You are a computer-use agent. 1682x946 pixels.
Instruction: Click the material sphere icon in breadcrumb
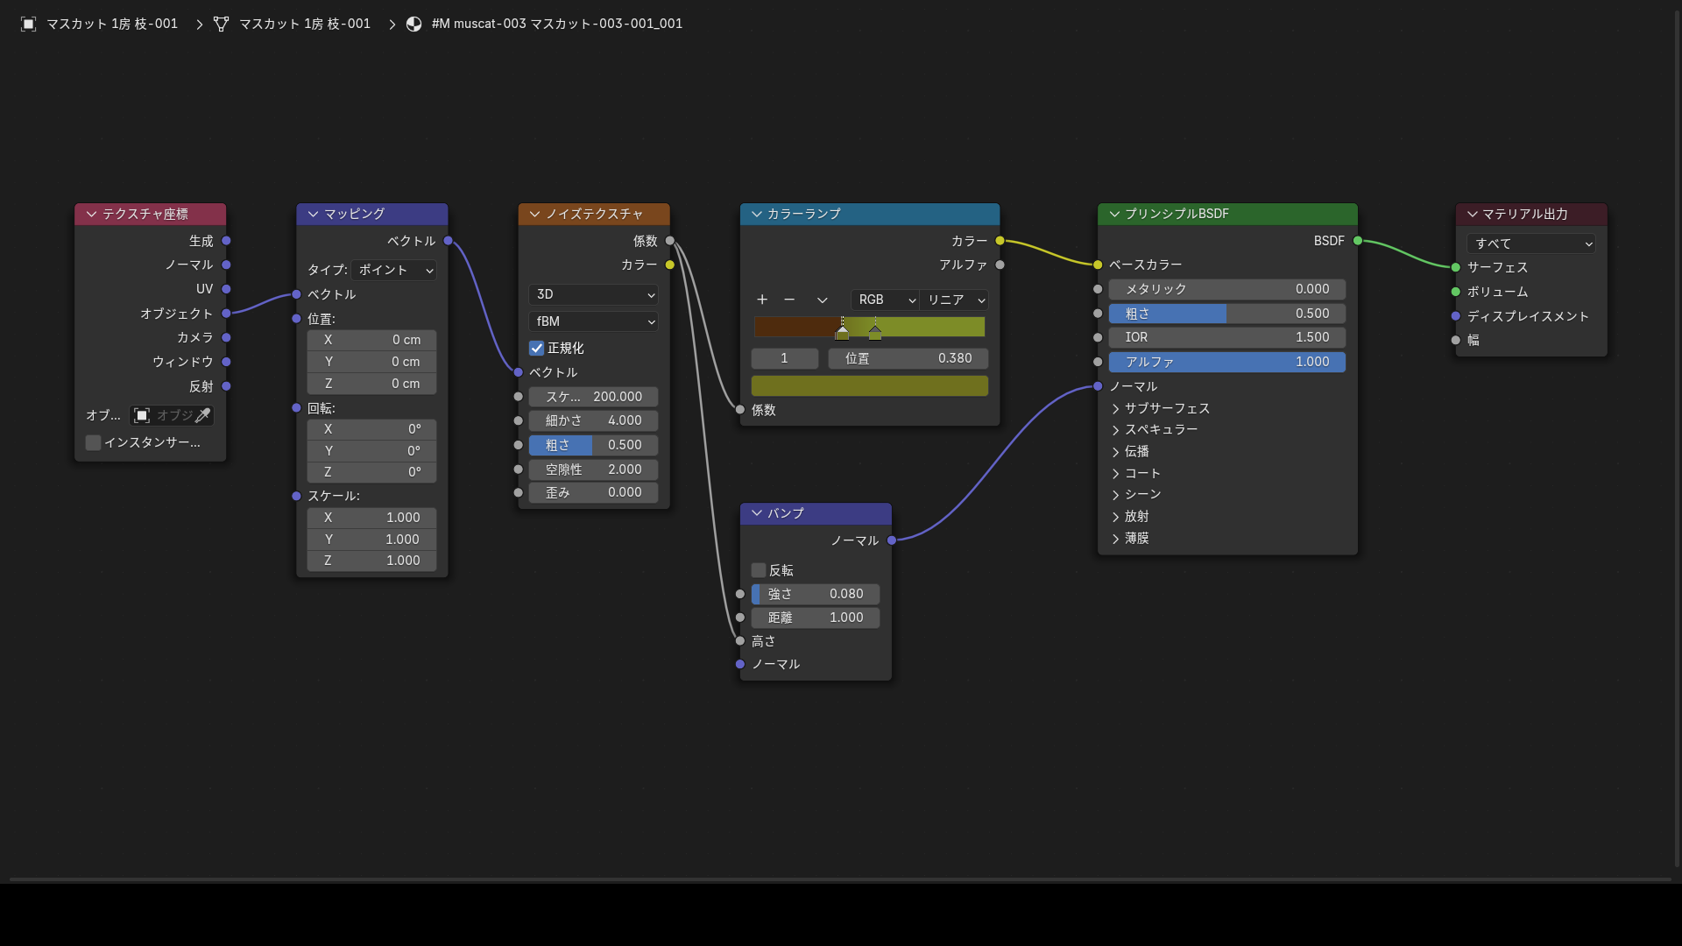click(x=413, y=24)
